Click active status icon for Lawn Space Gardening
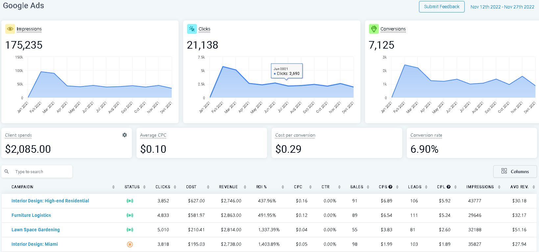Screen dimensions: 539x252 pos(130,230)
